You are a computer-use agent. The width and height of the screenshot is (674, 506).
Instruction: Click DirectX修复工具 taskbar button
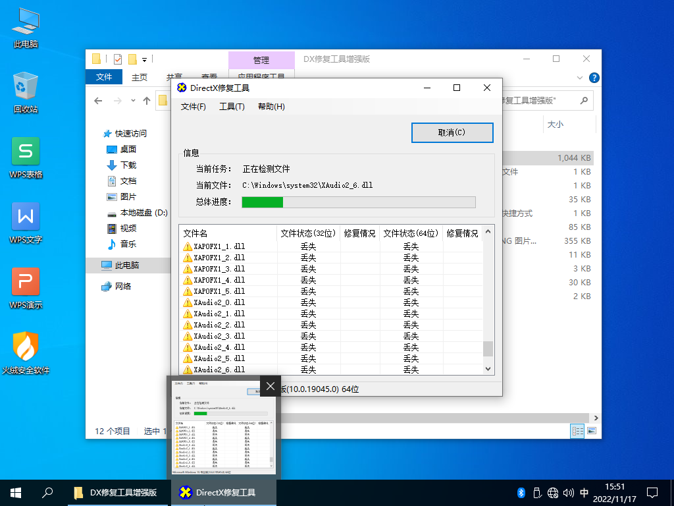point(224,493)
